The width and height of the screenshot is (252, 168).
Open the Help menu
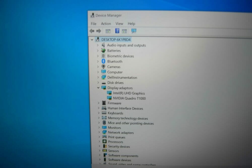(x=132, y=24)
